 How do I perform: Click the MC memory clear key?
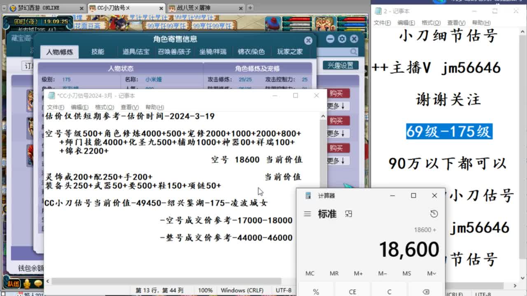point(310,273)
